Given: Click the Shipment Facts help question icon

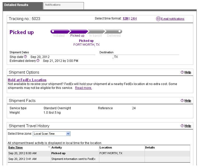Looking at the screenshot, I should (x=182, y=101).
